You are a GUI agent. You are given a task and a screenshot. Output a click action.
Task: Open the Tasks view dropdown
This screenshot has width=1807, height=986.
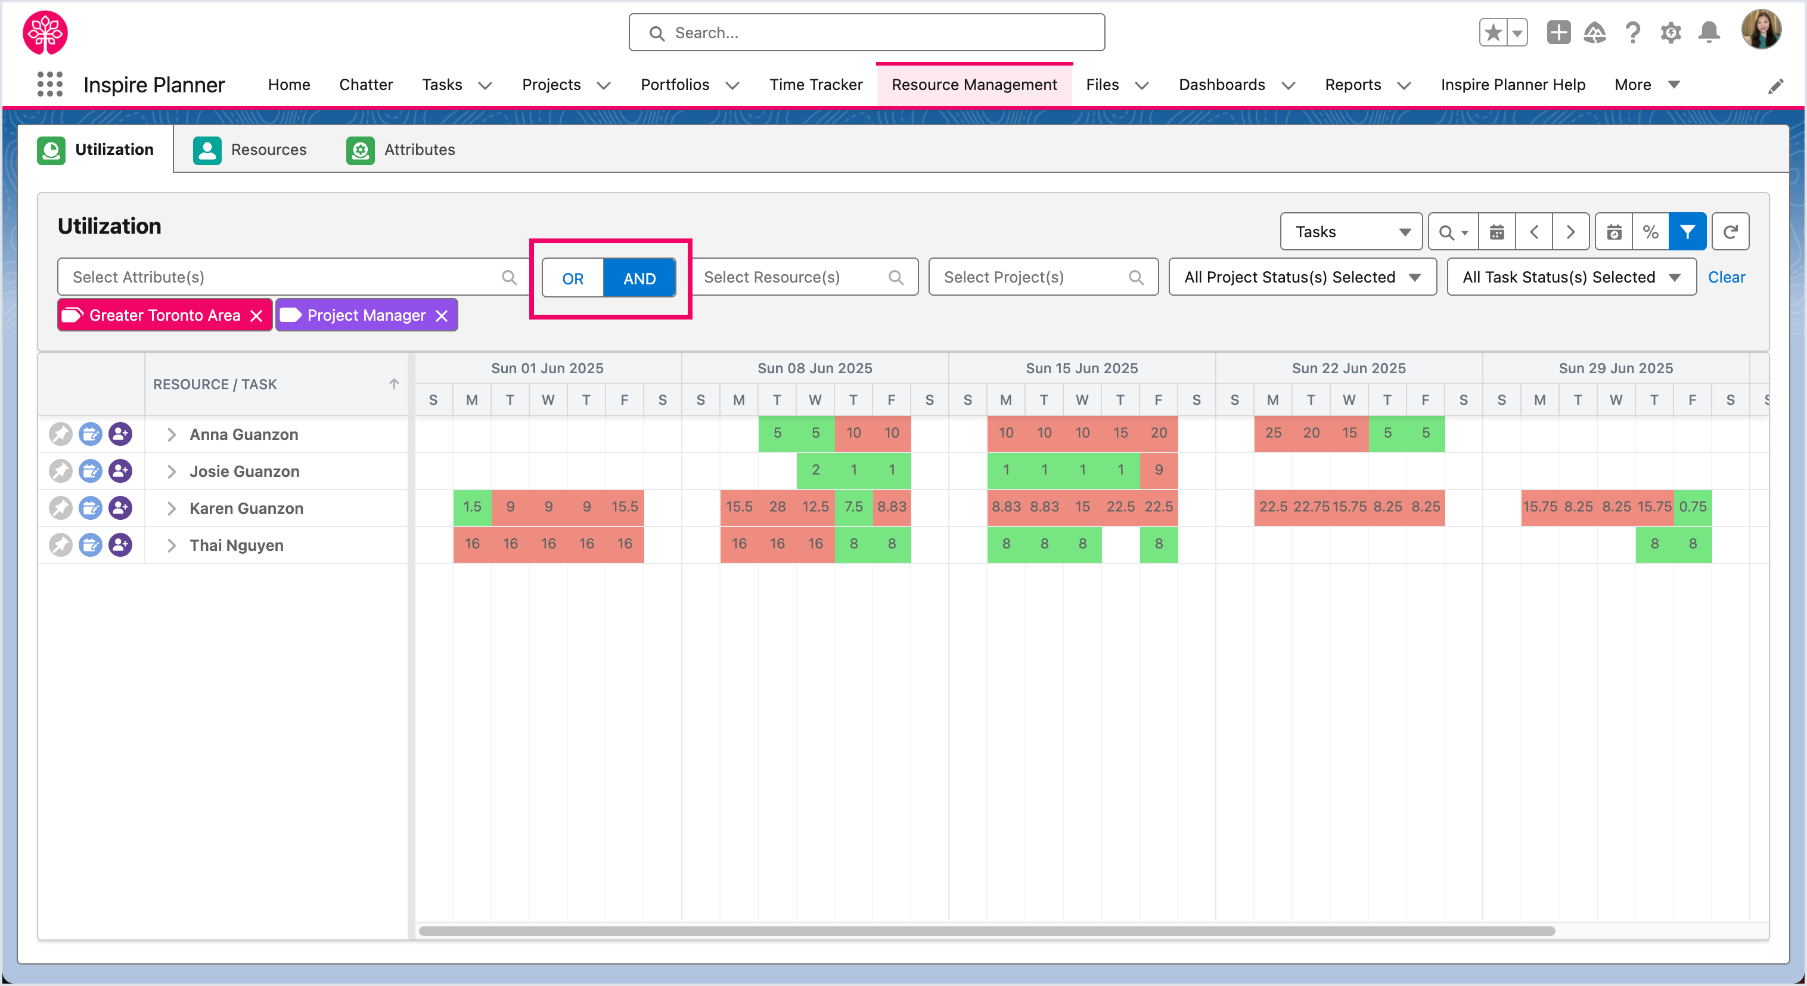pyautogui.click(x=1351, y=232)
